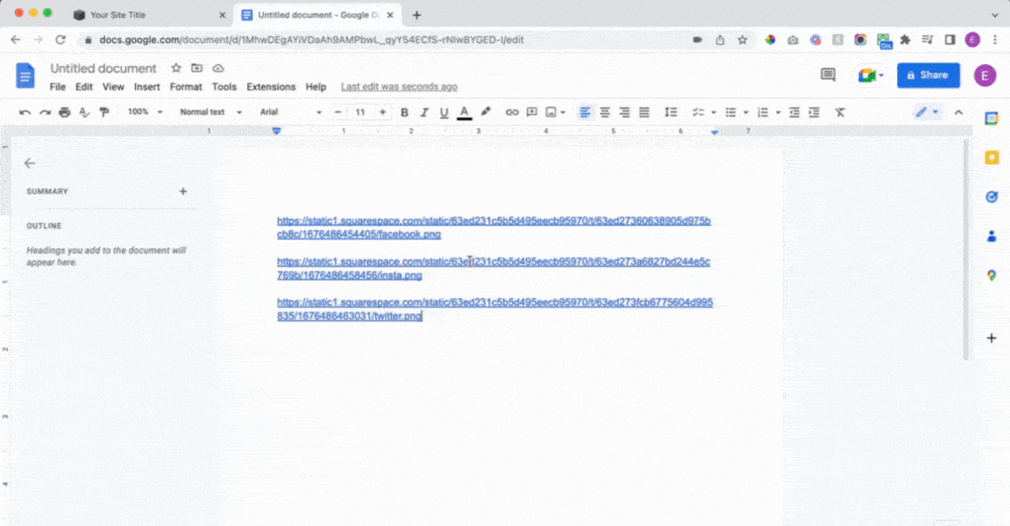Select the Paint format tool
This screenshot has width=1010, height=526.
click(x=104, y=113)
